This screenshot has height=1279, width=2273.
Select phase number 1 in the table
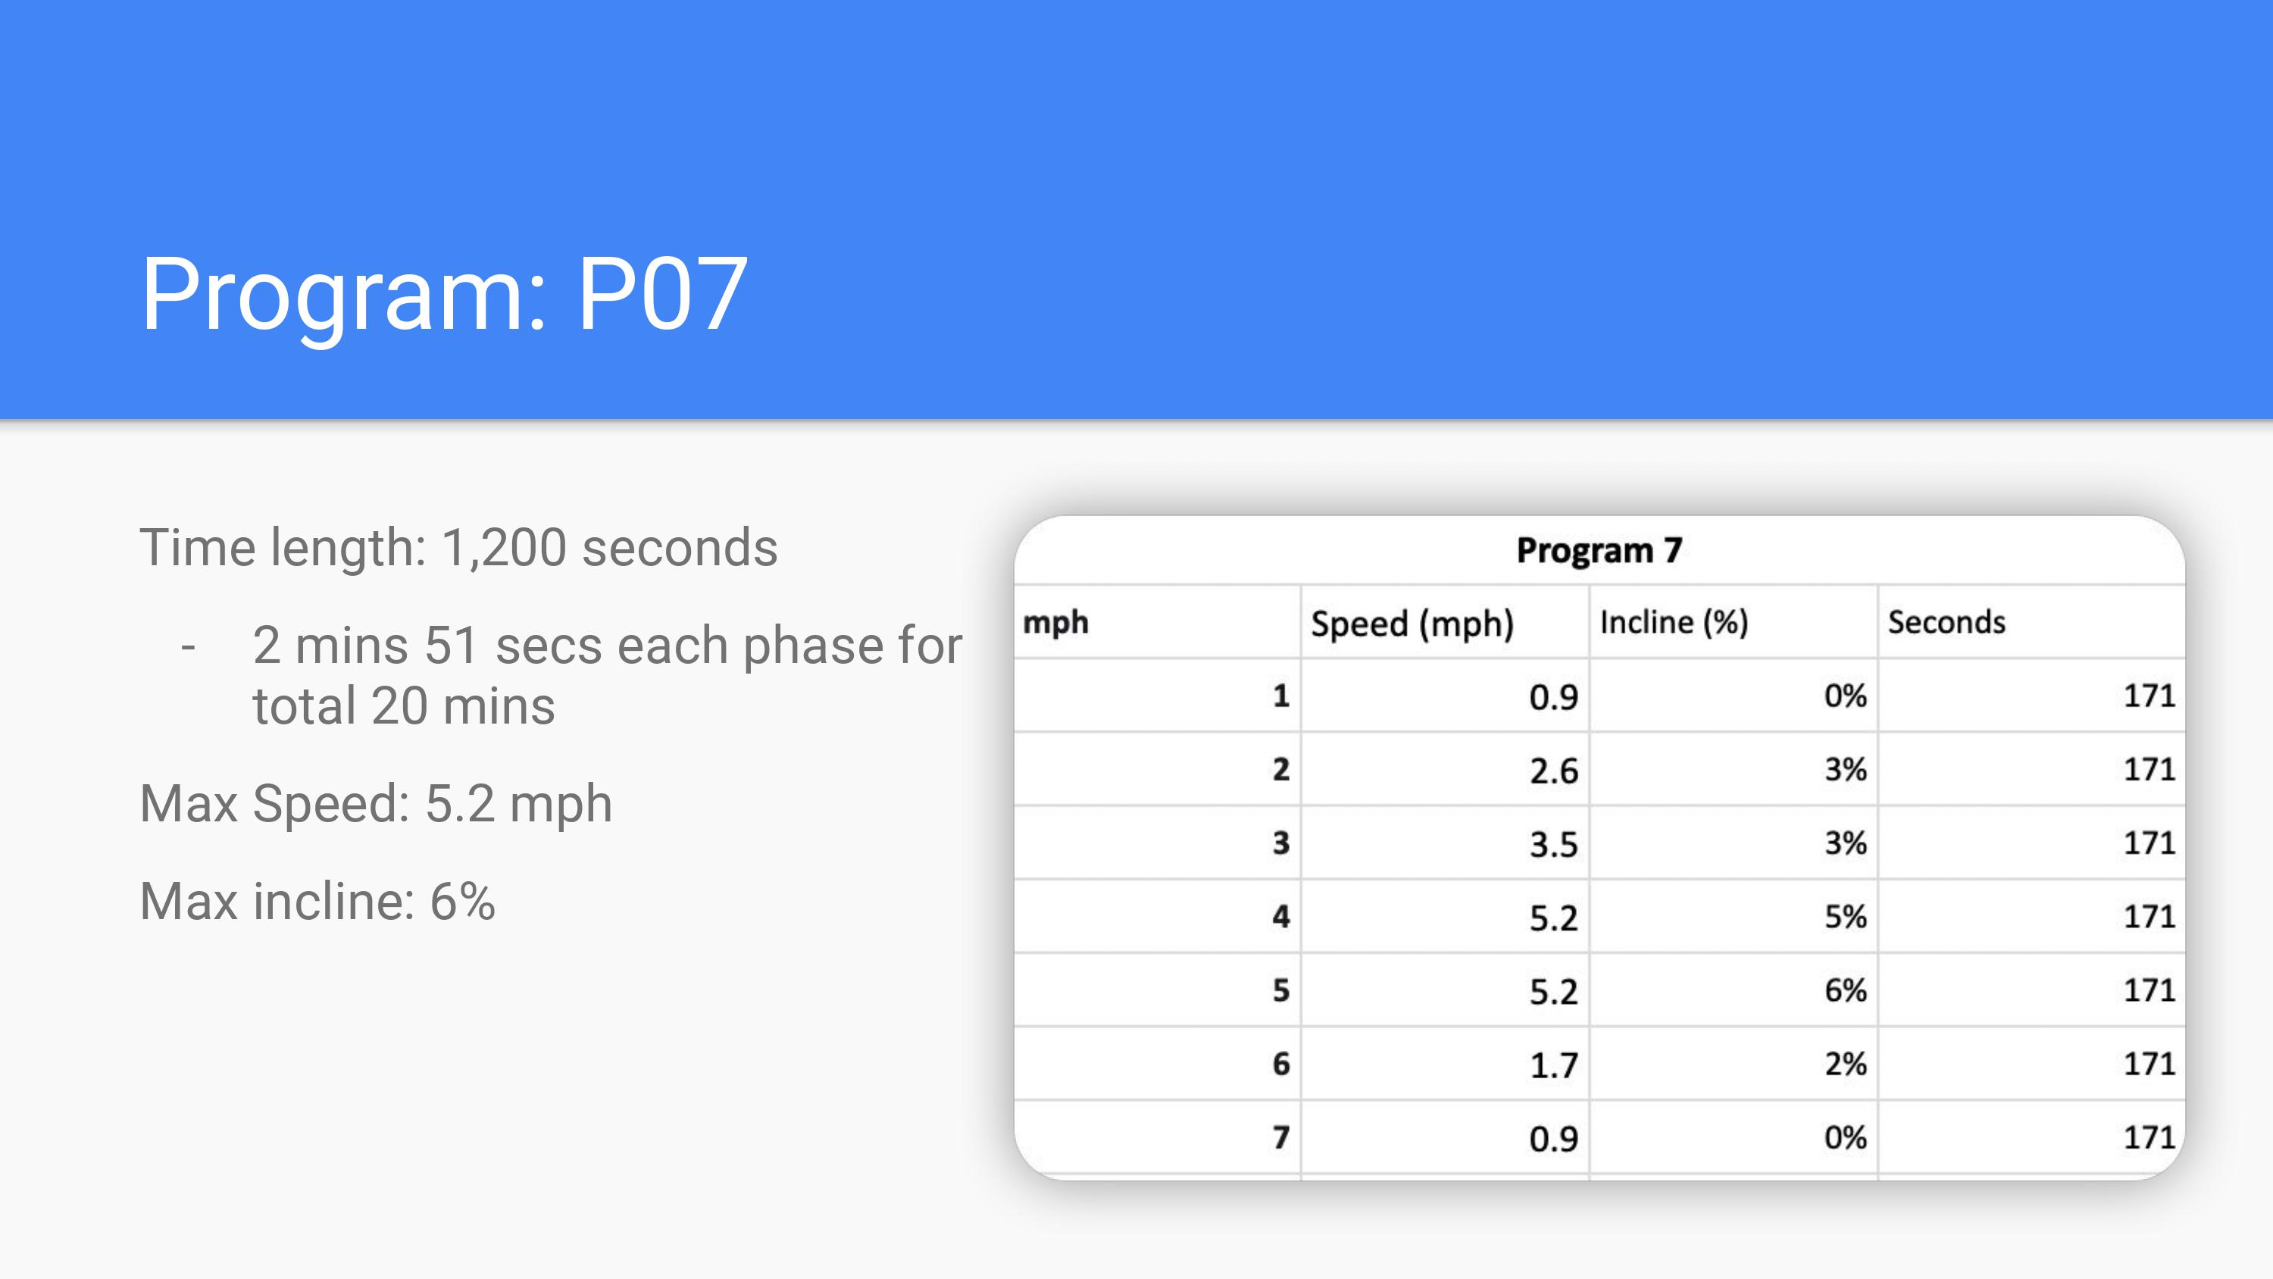coord(1281,696)
